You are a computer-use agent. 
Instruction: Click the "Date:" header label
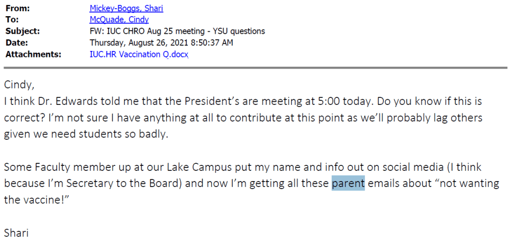point(17,43)
